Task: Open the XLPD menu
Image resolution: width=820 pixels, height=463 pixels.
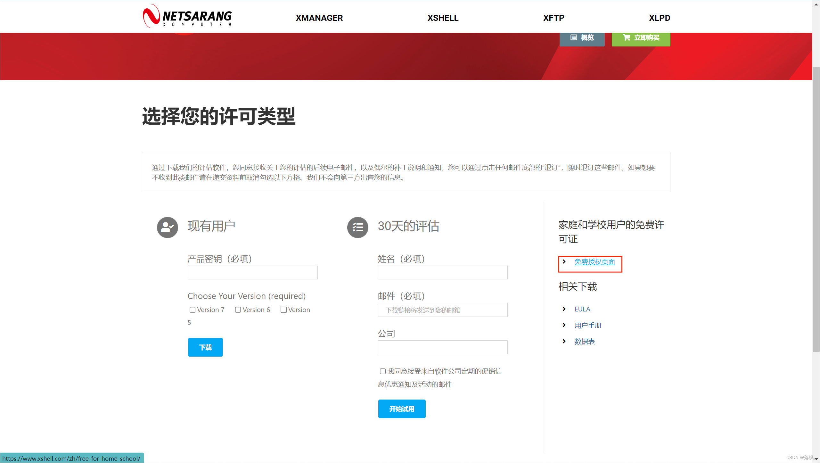Action: coord(660,18)
